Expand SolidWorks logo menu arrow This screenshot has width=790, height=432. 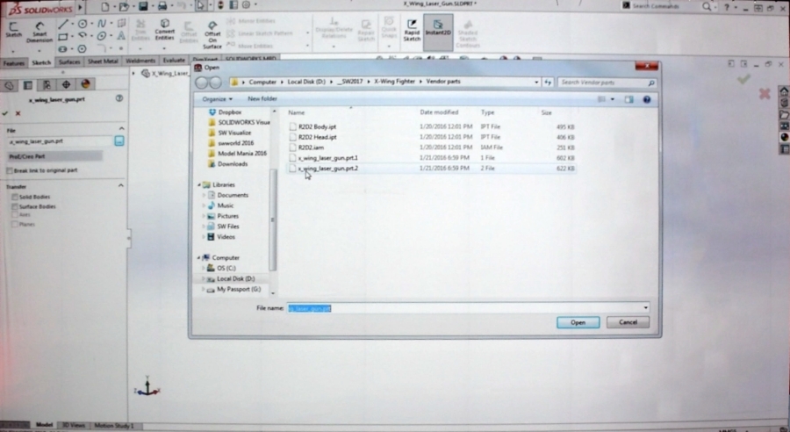pos(80,8)
